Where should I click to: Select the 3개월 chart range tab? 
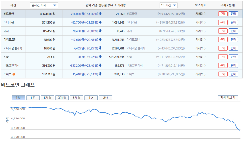[x=62, y=98]
